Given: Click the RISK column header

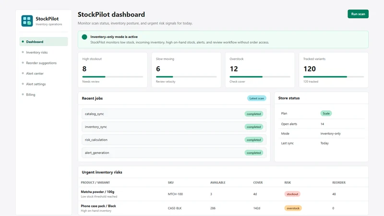Looking at the screenshot, I should (x=288, y=182).
